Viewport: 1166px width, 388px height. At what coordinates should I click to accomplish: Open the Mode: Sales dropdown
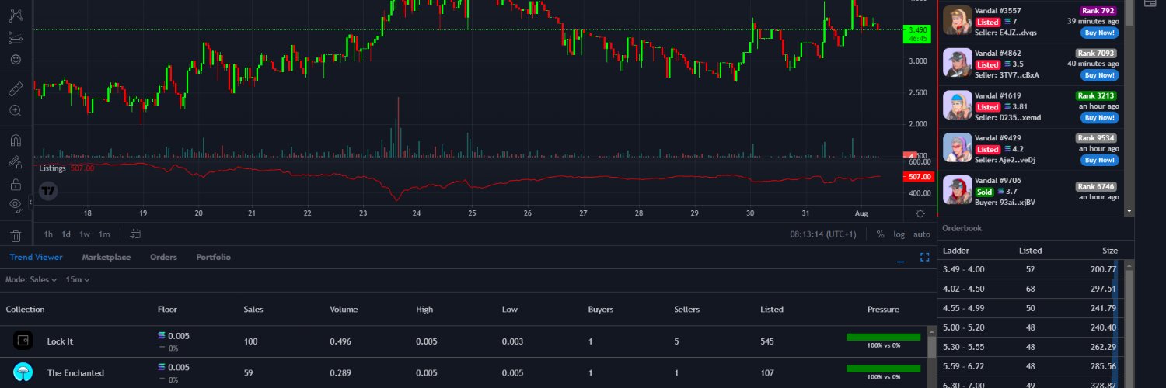pyautogui.click(x=32, y=279)
